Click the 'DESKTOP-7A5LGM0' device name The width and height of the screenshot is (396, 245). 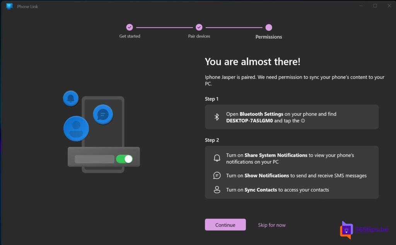(x=249, y=121)
